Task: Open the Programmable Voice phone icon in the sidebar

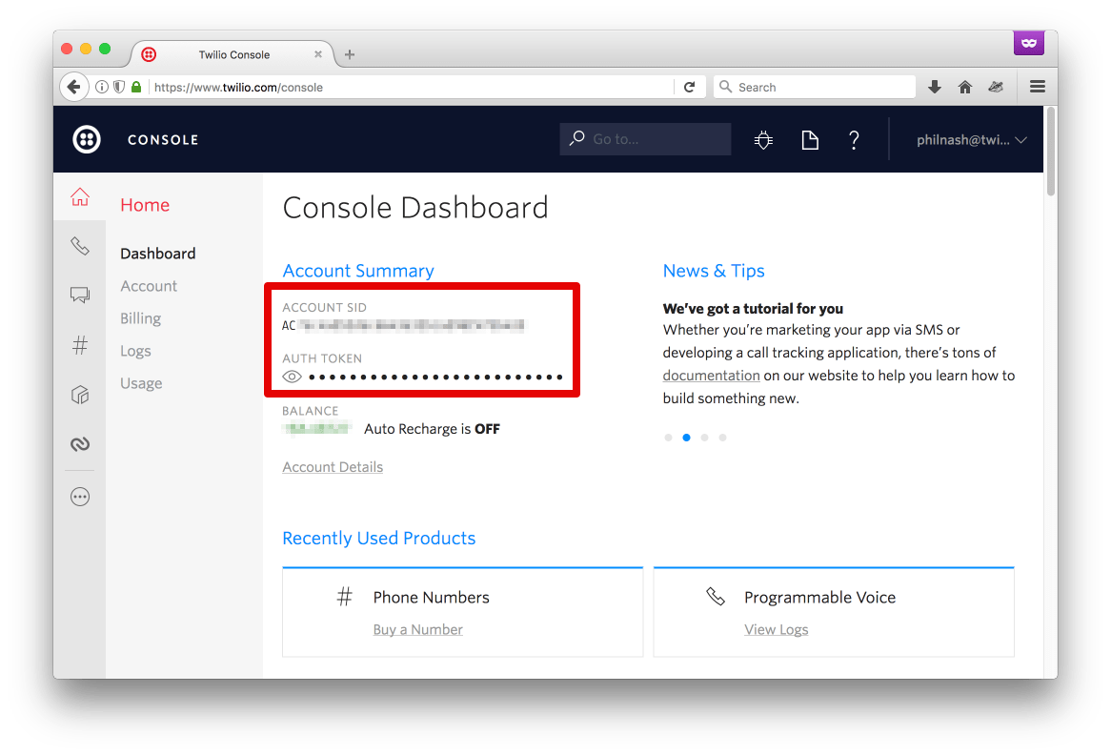Action: 80,246
